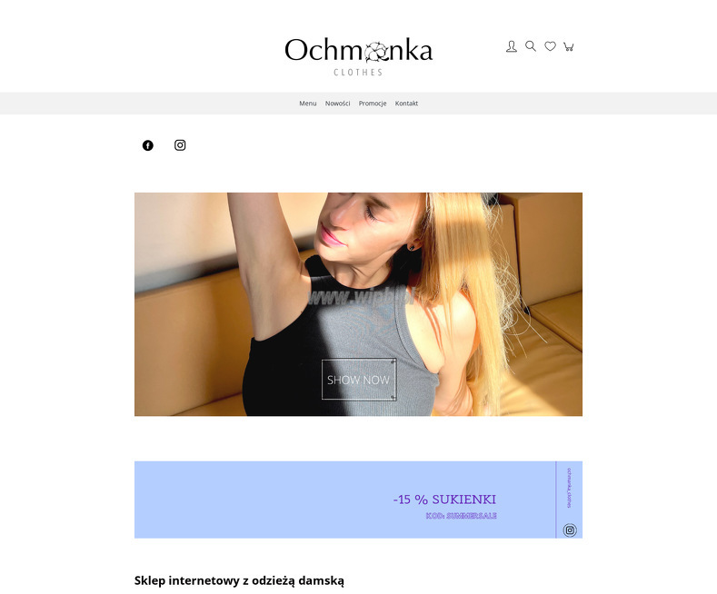Click the KOD: SUMMERSALE text
Viewport: 717px width, 594px height.
[461, 516]
